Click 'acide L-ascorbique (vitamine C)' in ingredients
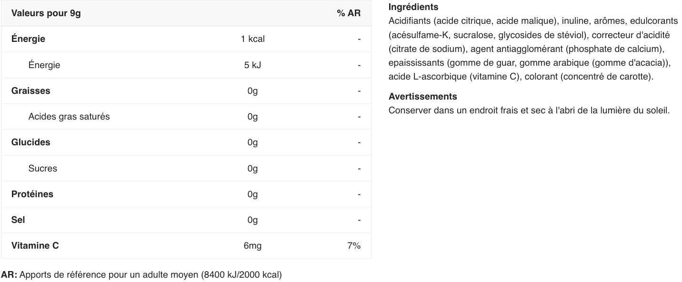 [x=454, y=77]
